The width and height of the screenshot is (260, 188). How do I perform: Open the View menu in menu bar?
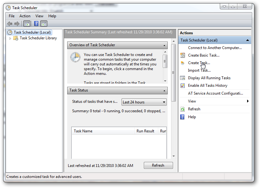[39, 16]
